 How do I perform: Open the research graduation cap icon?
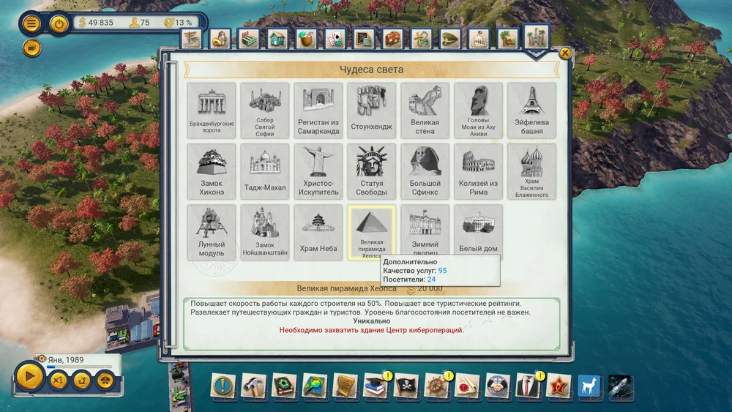(x=376, y=386)
